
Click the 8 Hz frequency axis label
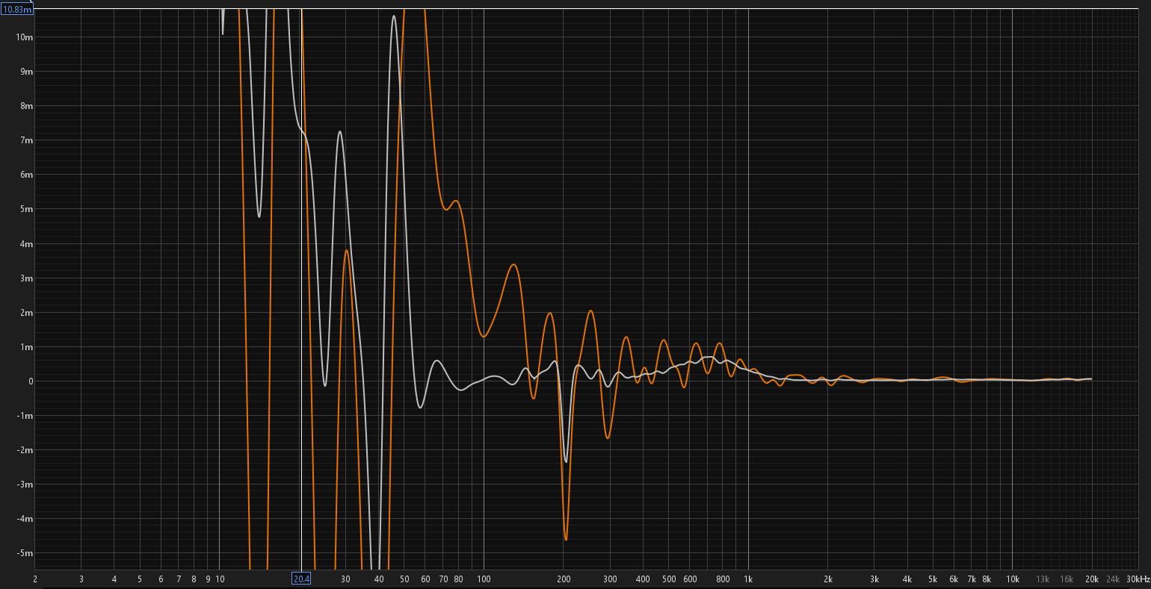(194, 579)
